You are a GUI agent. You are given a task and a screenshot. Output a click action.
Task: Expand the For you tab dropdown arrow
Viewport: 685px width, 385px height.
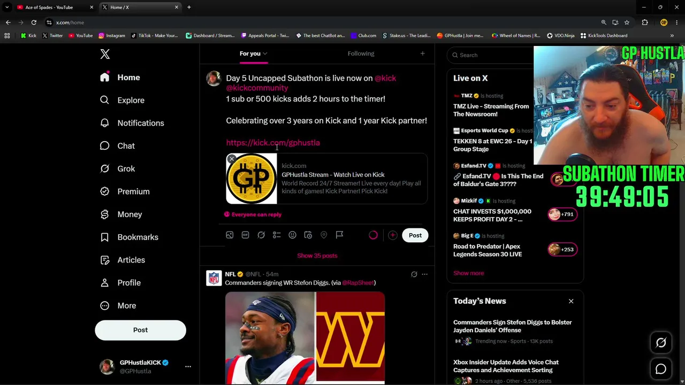tap(265, 53)
